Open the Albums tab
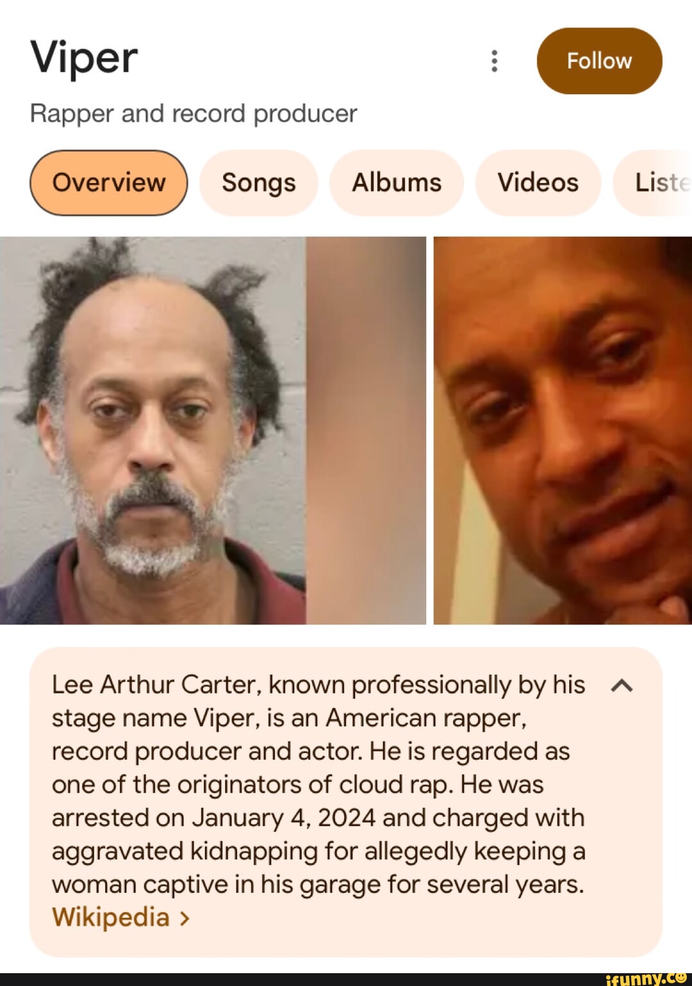 [x=397, y=183]
